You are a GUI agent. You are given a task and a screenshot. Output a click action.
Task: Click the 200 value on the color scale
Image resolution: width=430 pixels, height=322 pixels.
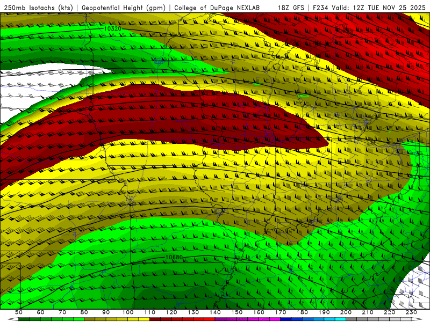[346, 312]
